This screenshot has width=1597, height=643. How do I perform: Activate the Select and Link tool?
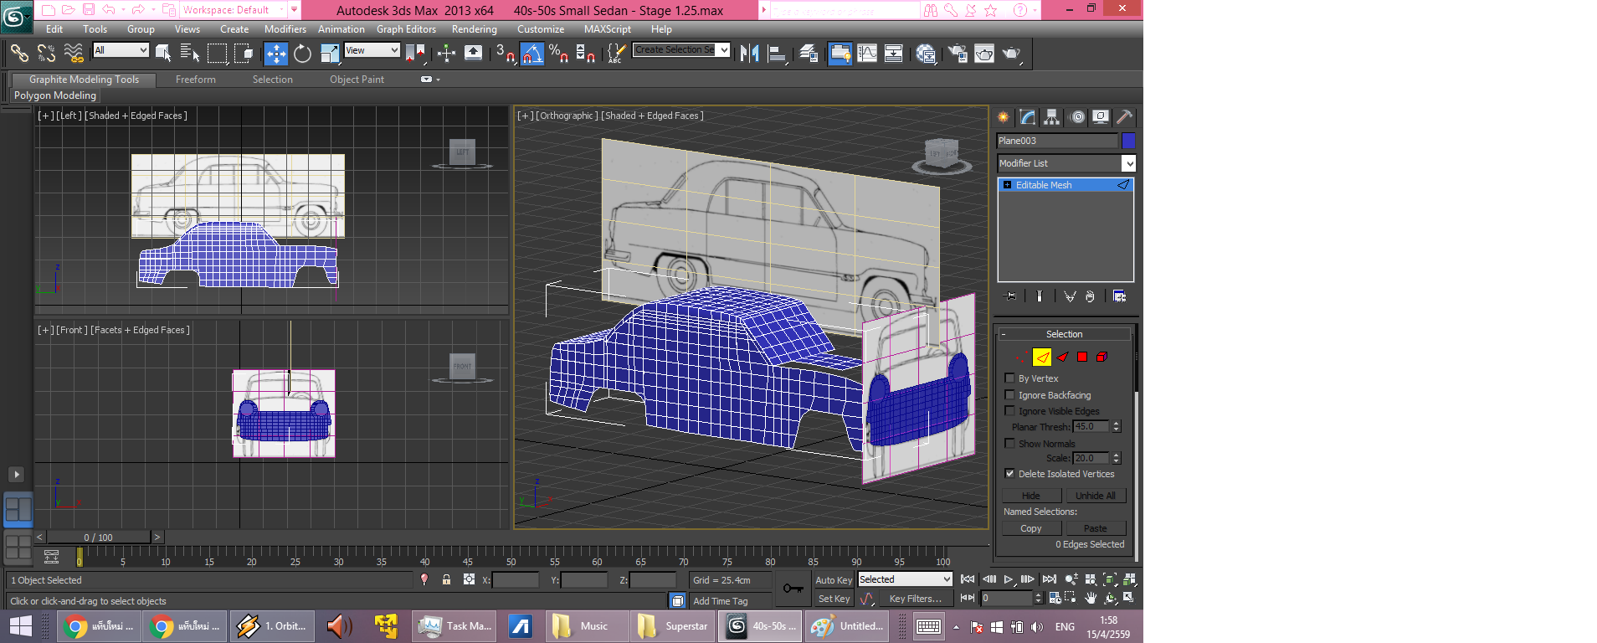pos(19,54)
